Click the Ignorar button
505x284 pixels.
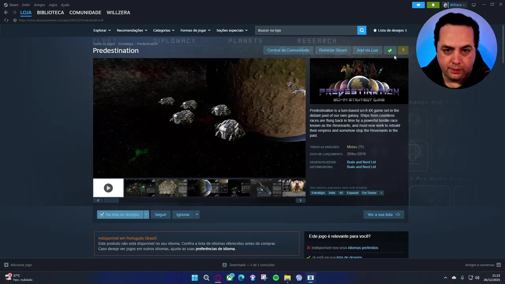183,215
